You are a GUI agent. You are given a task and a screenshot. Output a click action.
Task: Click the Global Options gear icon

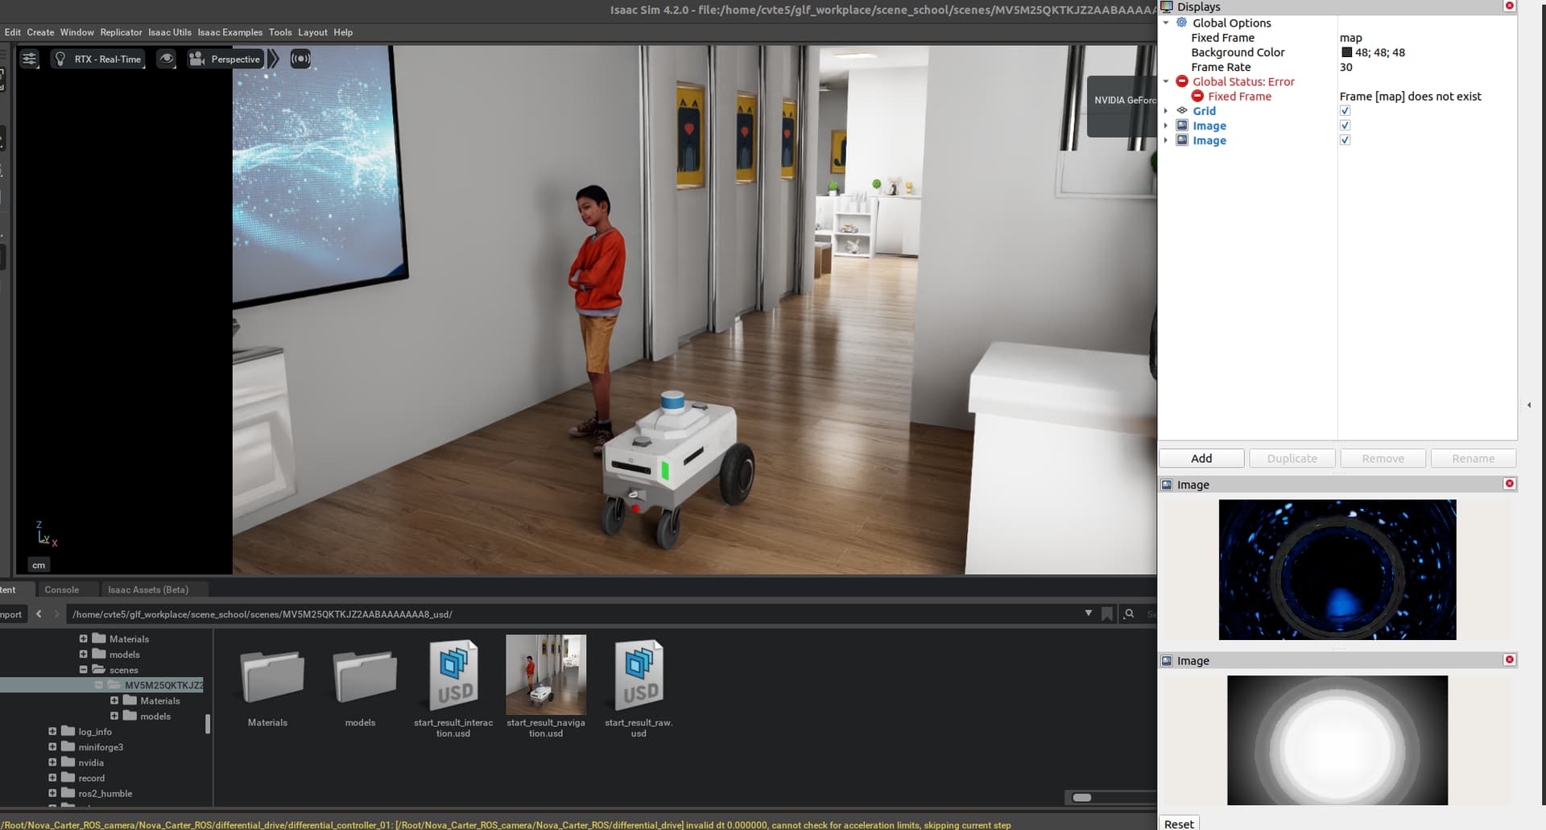coord(1182,23)
